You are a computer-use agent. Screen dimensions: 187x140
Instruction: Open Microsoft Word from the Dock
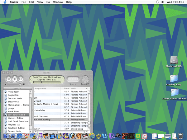105,136
